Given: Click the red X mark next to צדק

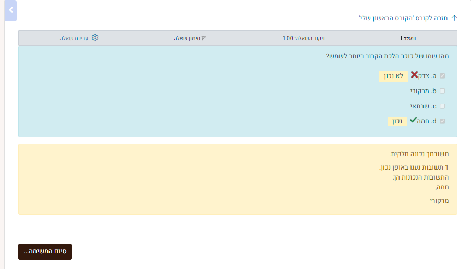Looking at the screenshot, I should (414, 75).
